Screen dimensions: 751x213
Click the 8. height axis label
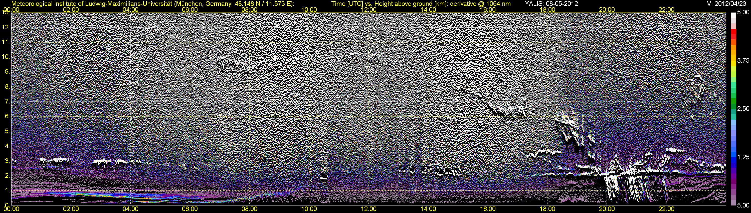8,87
